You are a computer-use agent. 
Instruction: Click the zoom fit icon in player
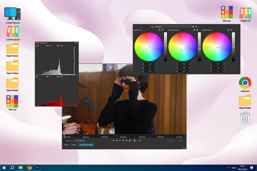pyautogui.click(x=130, y=141)
